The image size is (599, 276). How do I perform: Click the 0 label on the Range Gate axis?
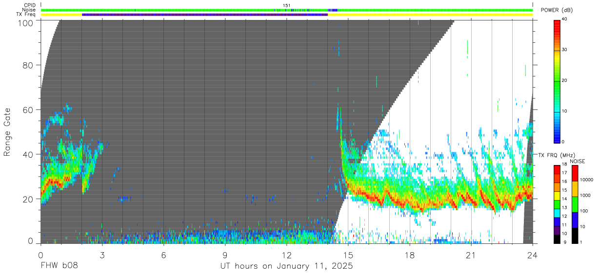click(30, 241)
